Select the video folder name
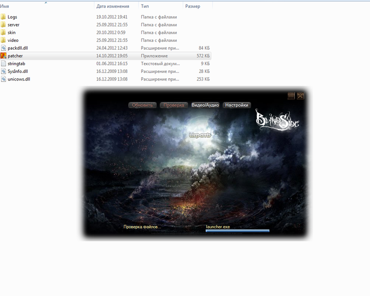The image size is (370, 296). [x=13, y=40]
